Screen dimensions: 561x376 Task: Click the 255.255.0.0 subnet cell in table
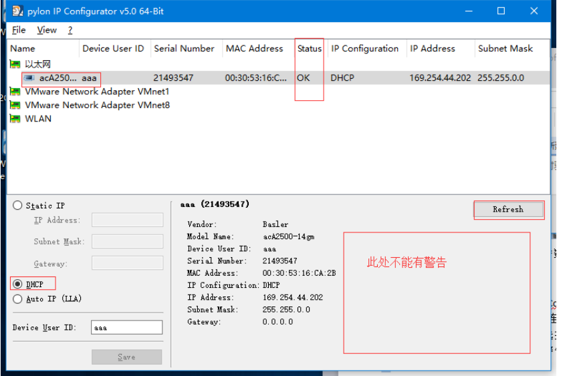pos(501,78)
